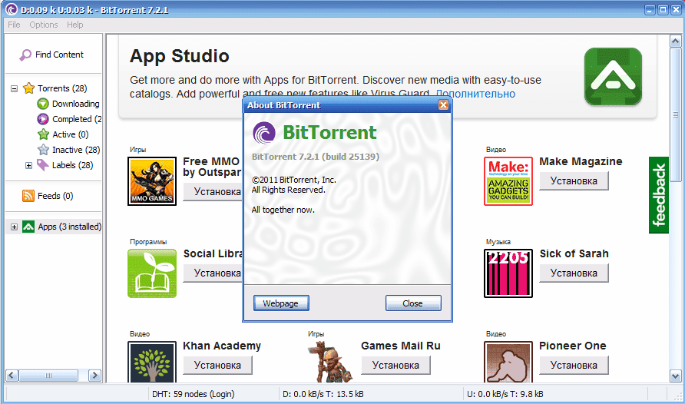Click sidebar horizontal scrollbar right arrow
Image resolution: width=685 pixels, height=404 pixels.
[x=94, y=375]
